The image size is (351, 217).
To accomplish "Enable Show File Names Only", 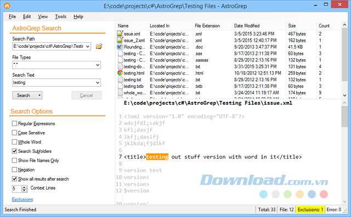I will click(14, 161).
